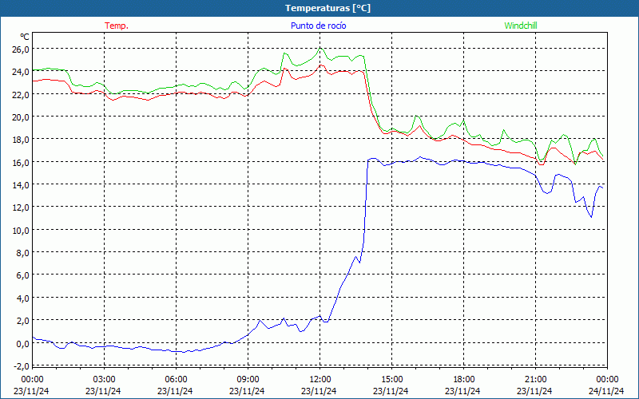Select the green 'Windchill' legend label
Image resolution: width=639 pixels, height=399 pixels.
click(521, 26)
